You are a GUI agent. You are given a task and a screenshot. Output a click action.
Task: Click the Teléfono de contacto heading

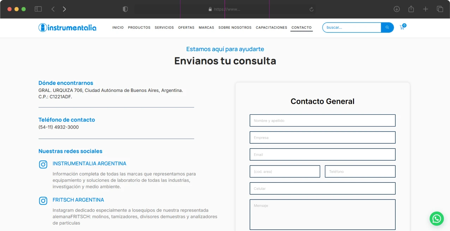[x=67, y=120]
